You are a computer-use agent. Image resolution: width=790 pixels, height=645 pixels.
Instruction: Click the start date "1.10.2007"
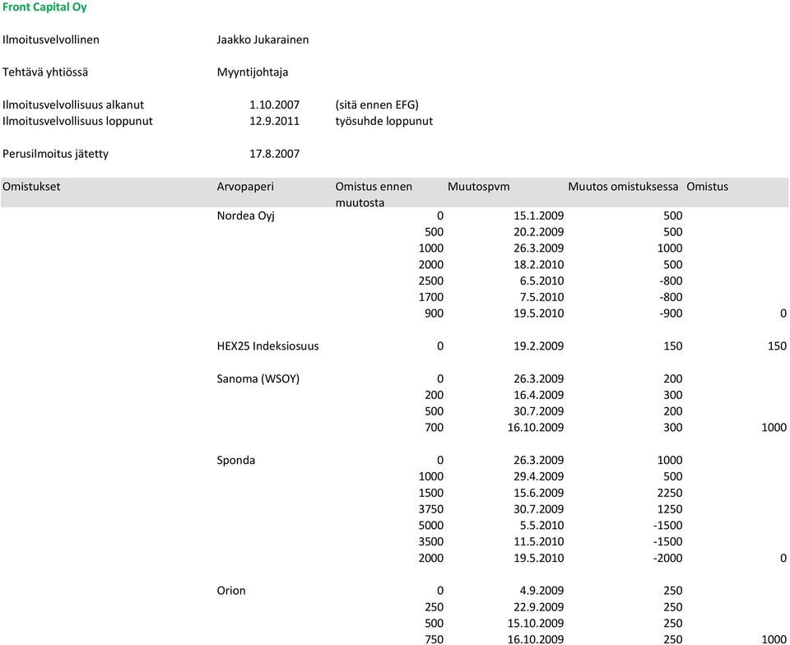pos(274,104)
